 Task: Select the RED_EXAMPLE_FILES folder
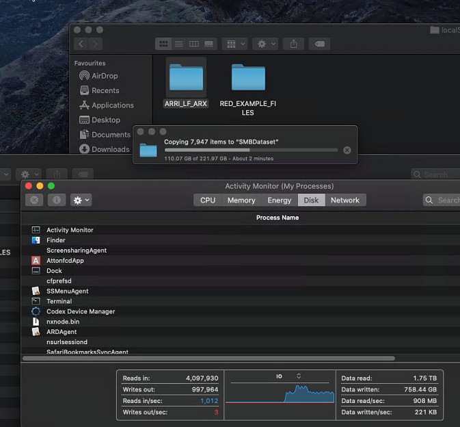pyautogui.click(x=248, y=90)
